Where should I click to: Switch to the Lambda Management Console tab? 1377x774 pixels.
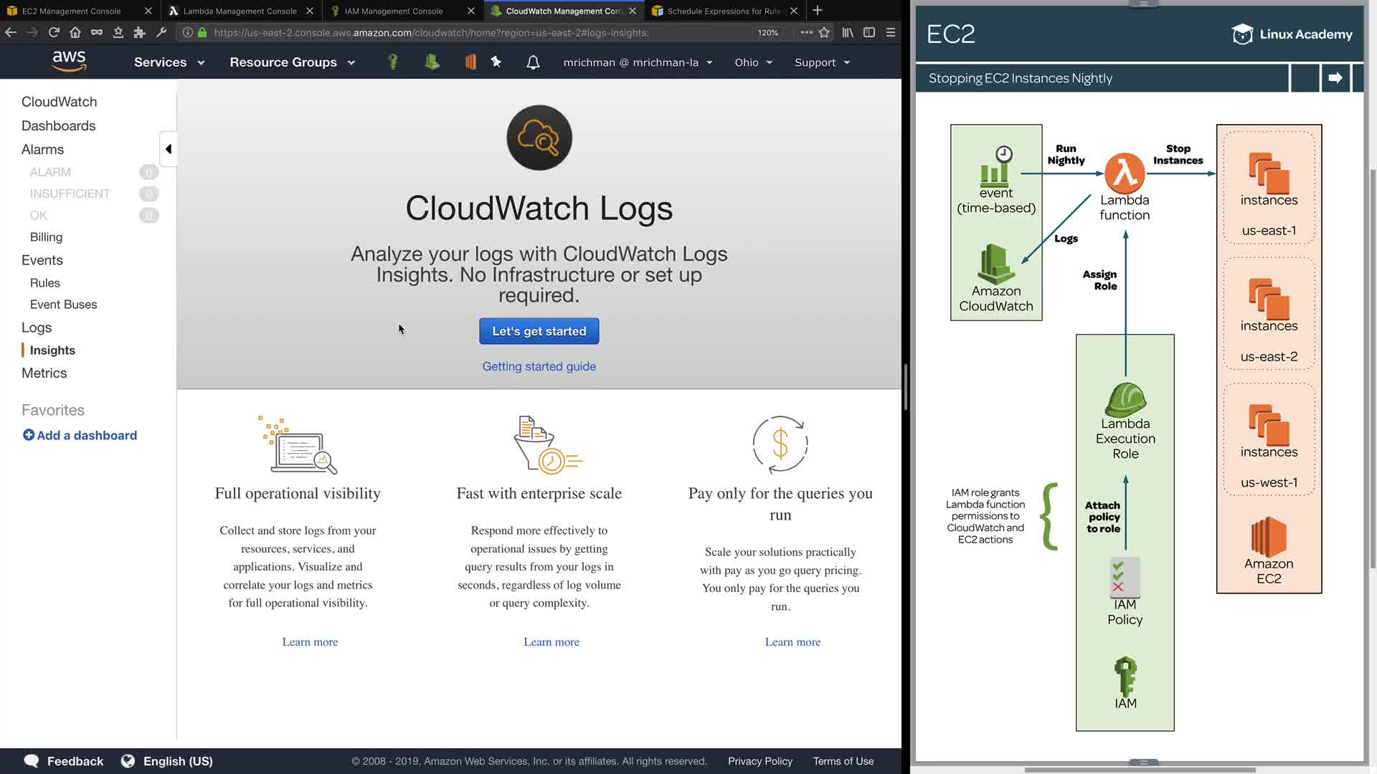click(x=240, y=11)
